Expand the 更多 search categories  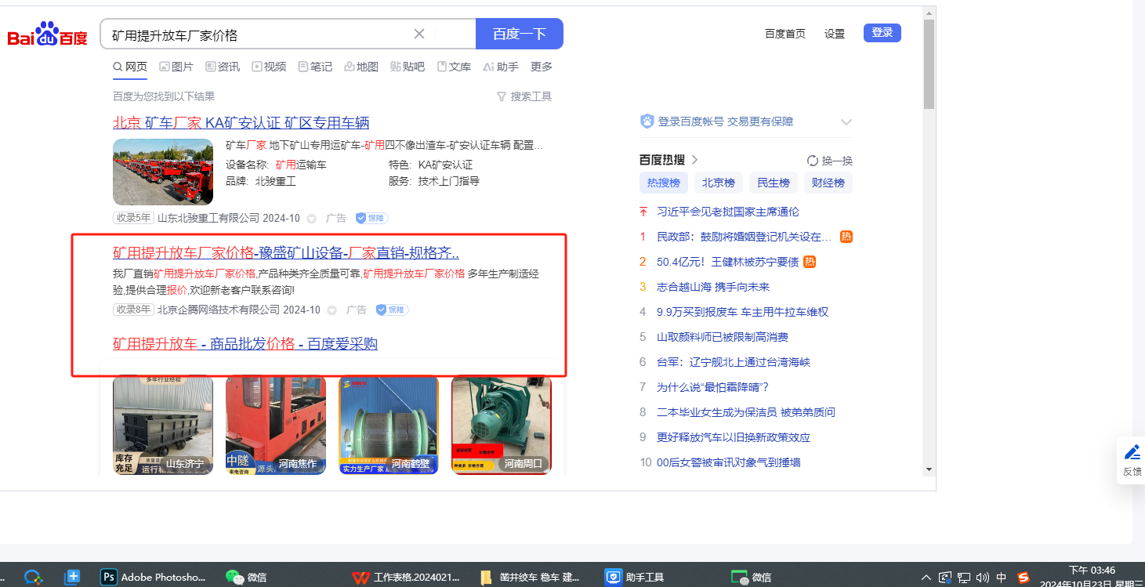pos(542,67)
